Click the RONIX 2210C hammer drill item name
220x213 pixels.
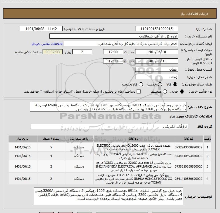(134, 166)
